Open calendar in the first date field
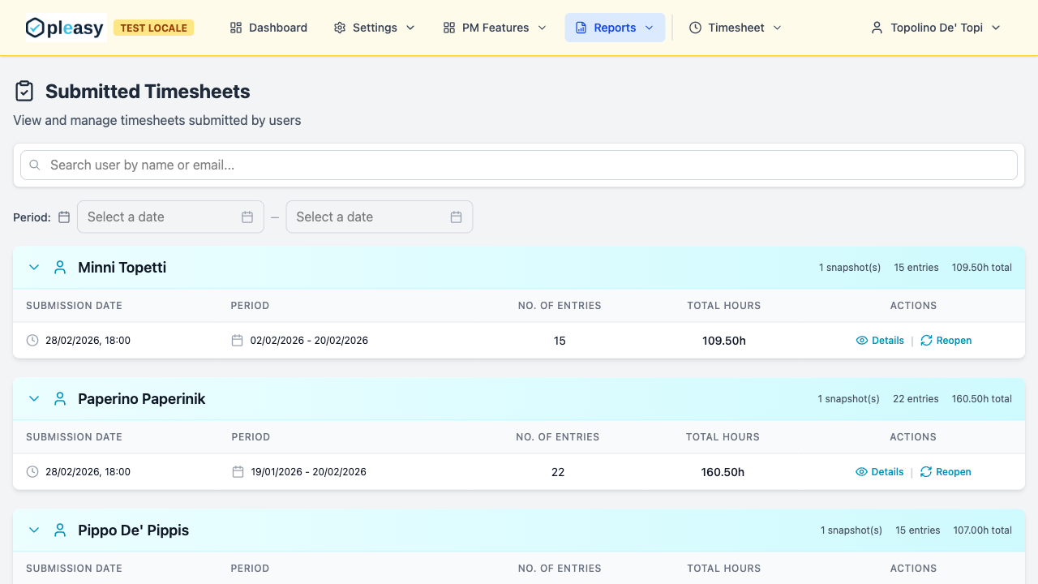 tap(247, 217)
